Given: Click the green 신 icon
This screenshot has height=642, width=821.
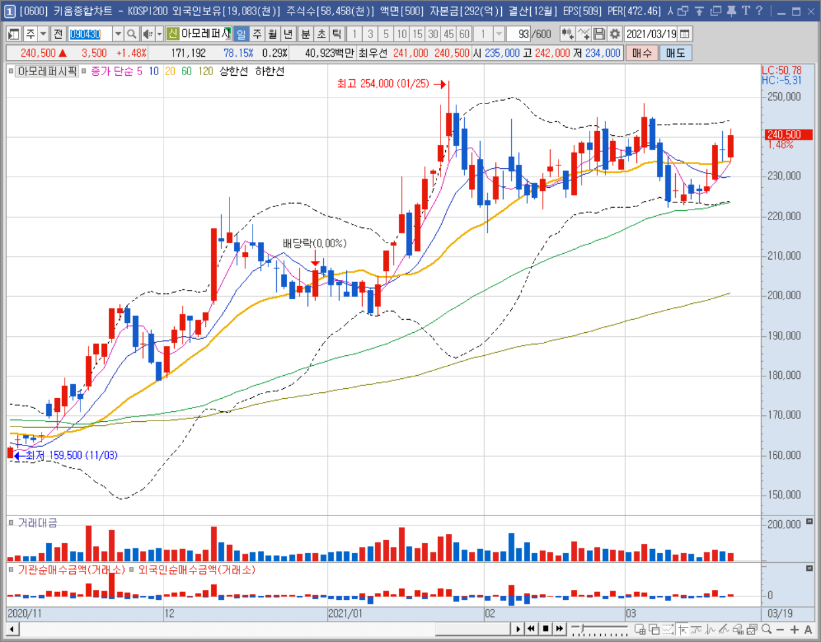Looking at the screenshot, I should (172, 34).
